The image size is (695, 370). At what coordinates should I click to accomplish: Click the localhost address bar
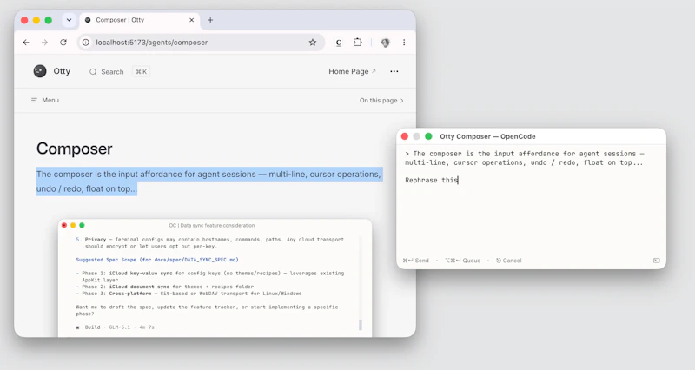tap(202, 43)
